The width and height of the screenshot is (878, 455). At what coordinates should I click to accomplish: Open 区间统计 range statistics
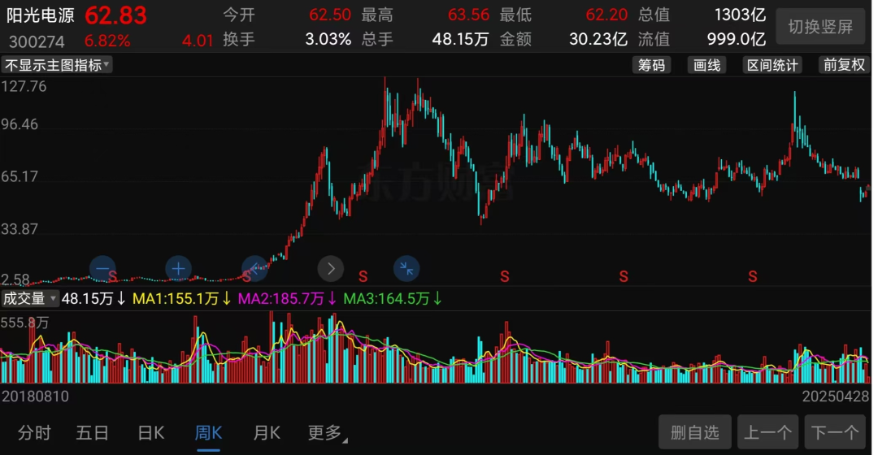(x=772, y=65)
